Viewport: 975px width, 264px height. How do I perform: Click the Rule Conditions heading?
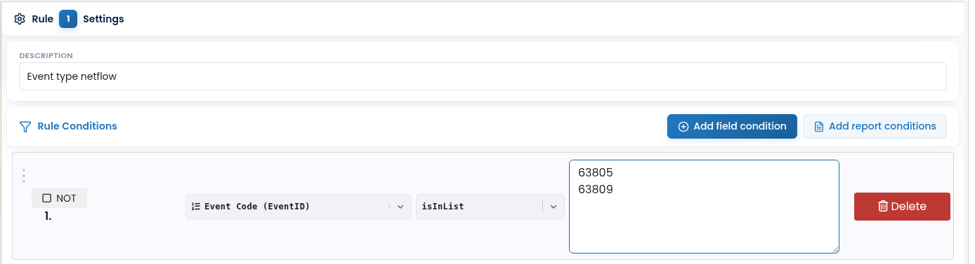(x=77, y=127)
